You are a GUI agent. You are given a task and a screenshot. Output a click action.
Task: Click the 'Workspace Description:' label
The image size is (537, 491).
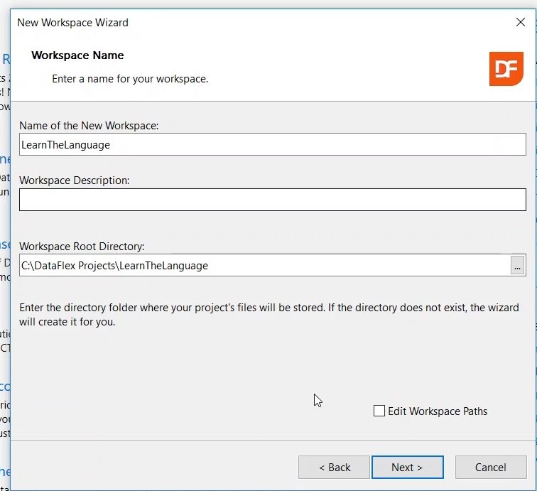pyautogui.click(x=75, y=180)
